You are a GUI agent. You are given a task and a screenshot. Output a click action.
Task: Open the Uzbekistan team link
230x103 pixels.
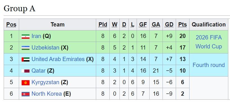point(45,48)
